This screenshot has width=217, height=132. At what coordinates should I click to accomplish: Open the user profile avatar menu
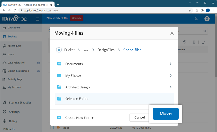point(207,19)
